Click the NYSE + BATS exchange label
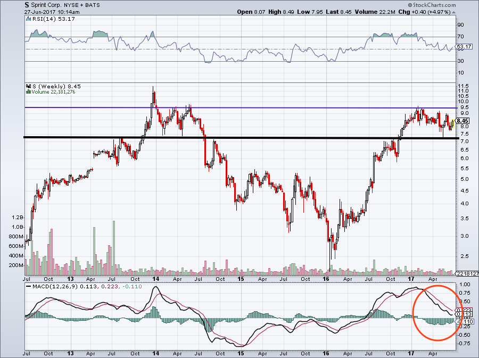This screenshot has width=479, height=358. click(x=82, y=5)
